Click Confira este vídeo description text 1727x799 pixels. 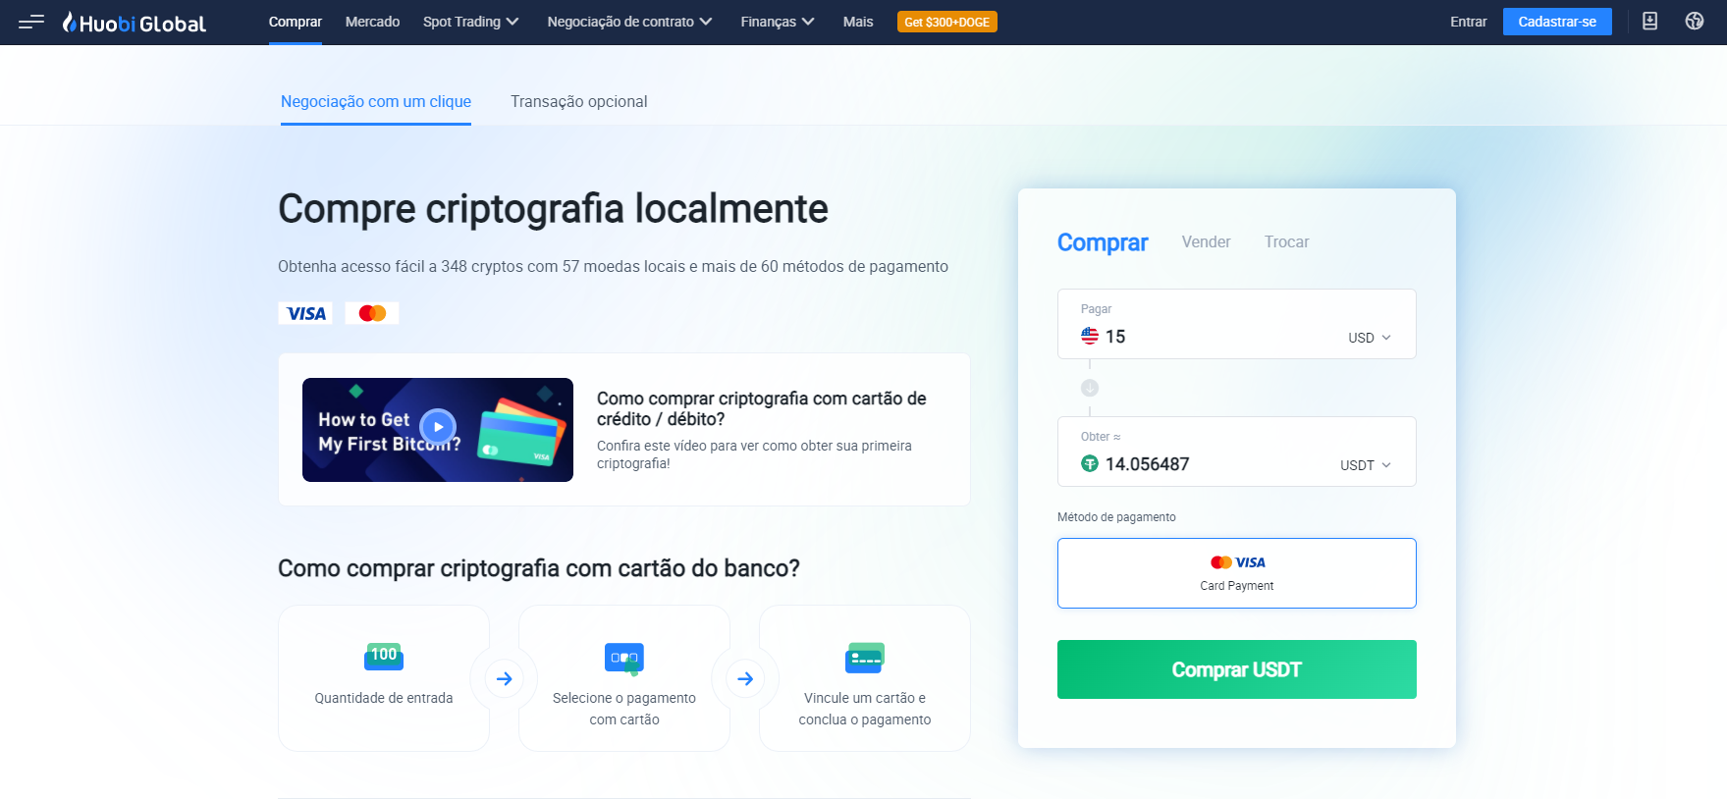pos(754,454)
